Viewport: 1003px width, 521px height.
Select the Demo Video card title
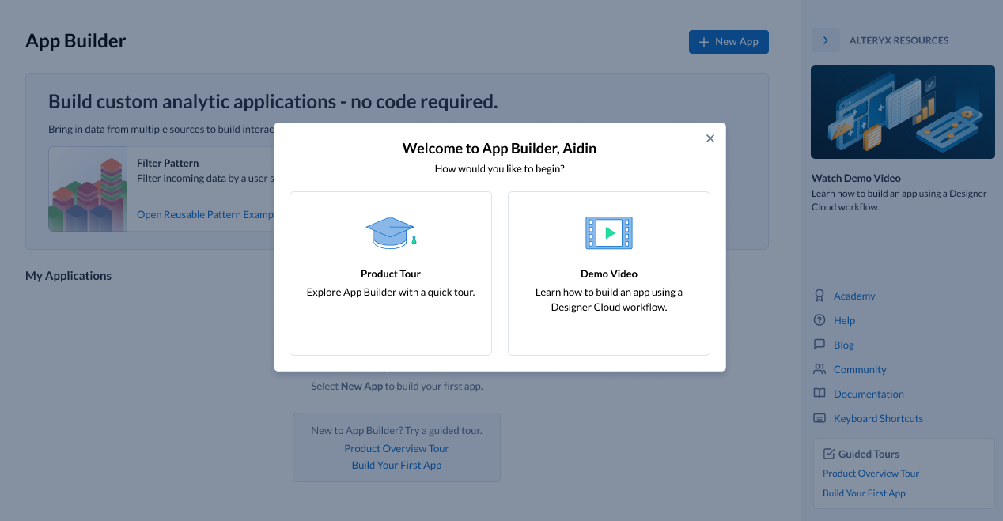(608, 274)
